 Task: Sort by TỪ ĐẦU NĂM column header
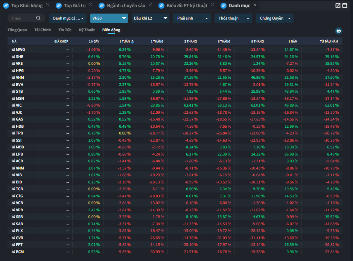coord(329,41)
